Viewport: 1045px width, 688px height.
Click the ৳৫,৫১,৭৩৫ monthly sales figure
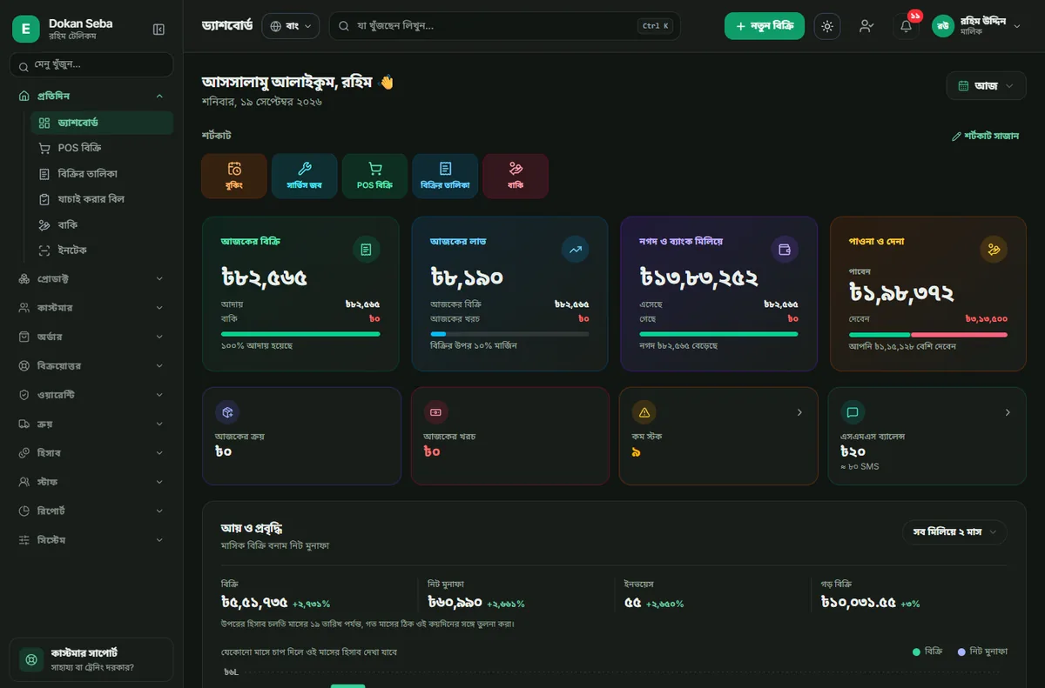(x=255, y=602)
